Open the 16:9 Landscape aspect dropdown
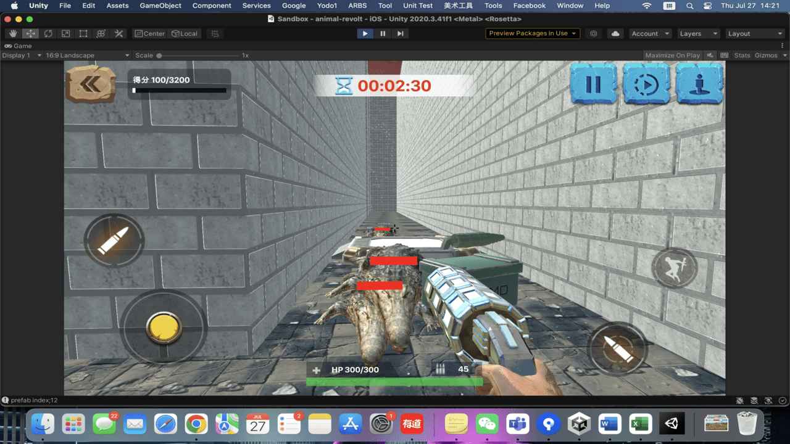 [87, 55]
